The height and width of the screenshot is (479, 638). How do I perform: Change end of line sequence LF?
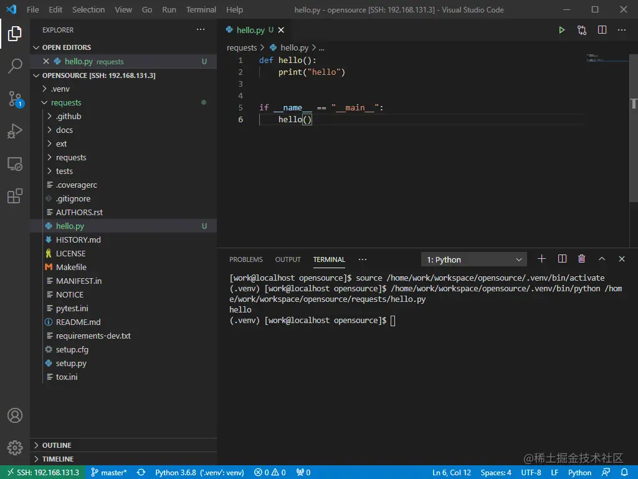[555, 473]
